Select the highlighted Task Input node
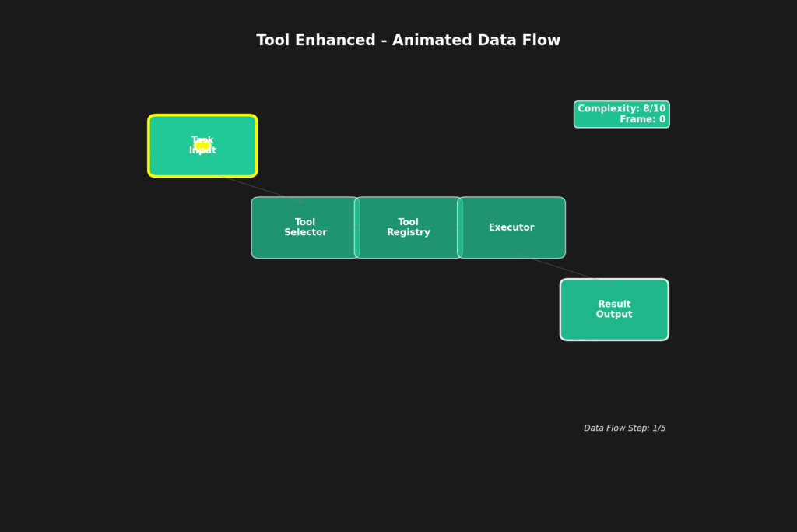797x532 pixels. coord(203,146)
